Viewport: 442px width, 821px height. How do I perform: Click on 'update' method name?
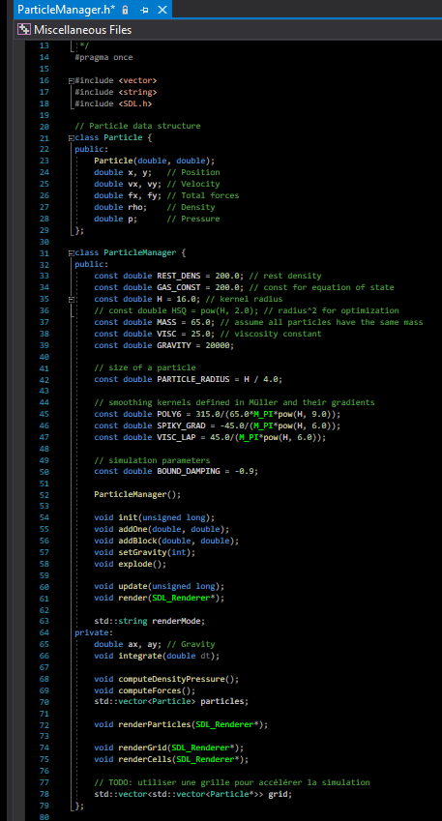click(x=133, y=587)
